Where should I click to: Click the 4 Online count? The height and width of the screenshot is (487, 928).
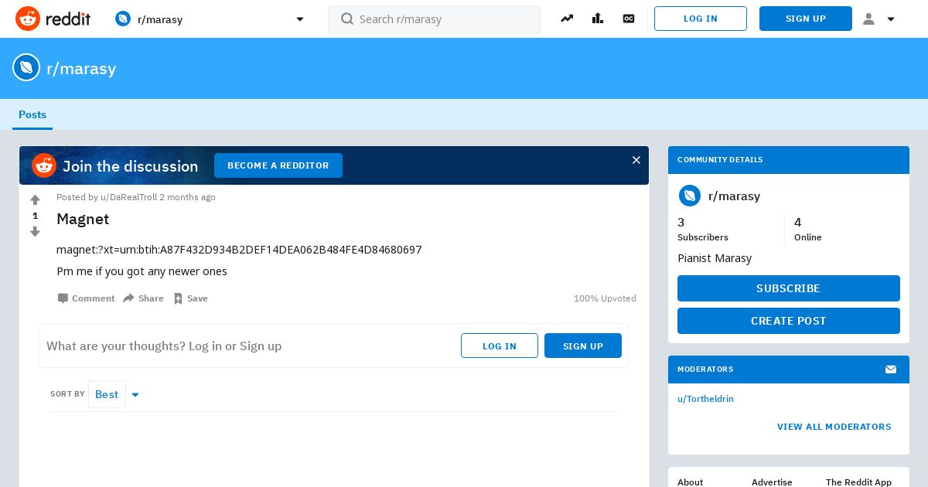[808, 230]
